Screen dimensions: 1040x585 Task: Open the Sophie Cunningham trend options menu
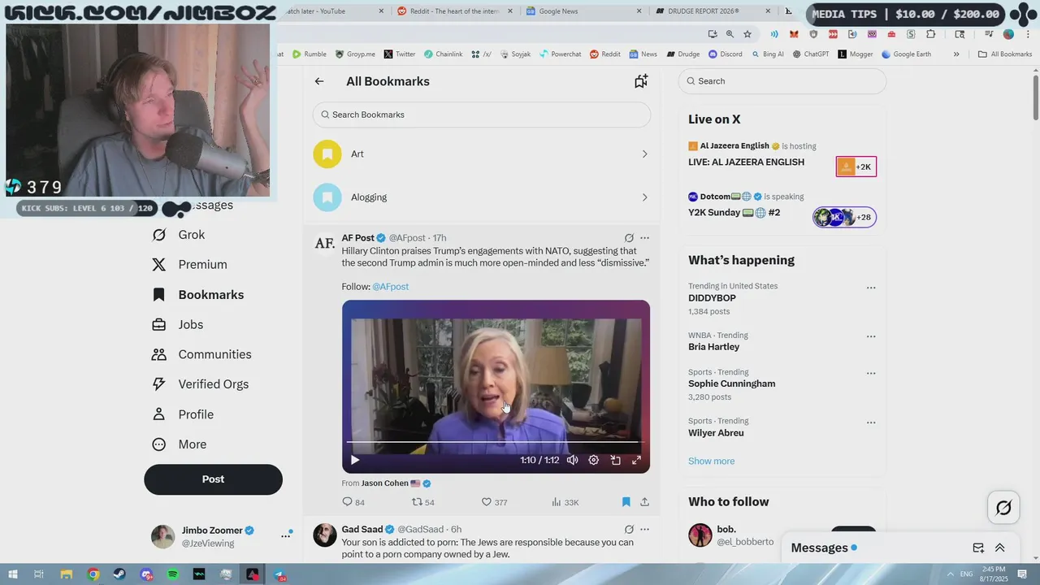point(871,374)
